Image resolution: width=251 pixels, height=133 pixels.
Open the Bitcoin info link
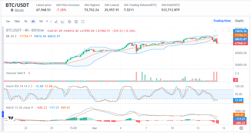click(x=19, y=10)
